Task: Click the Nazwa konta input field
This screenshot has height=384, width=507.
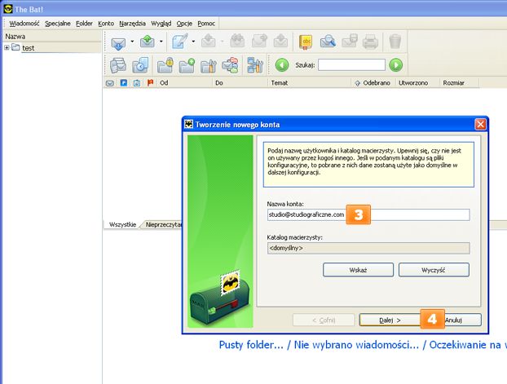Action: tap(368, 214)
